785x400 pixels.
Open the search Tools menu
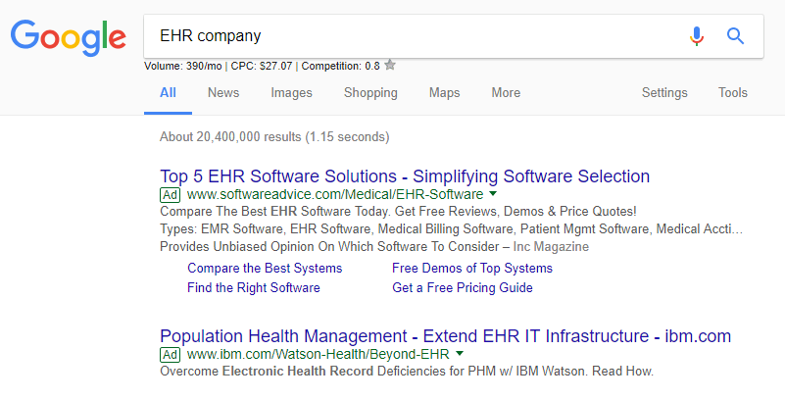pos(732,92)
